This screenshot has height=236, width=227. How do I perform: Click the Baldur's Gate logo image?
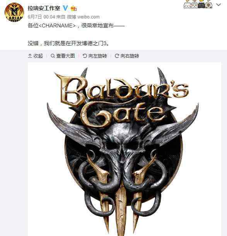(125, 149)
